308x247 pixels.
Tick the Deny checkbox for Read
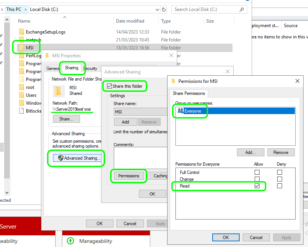(279, 186)
